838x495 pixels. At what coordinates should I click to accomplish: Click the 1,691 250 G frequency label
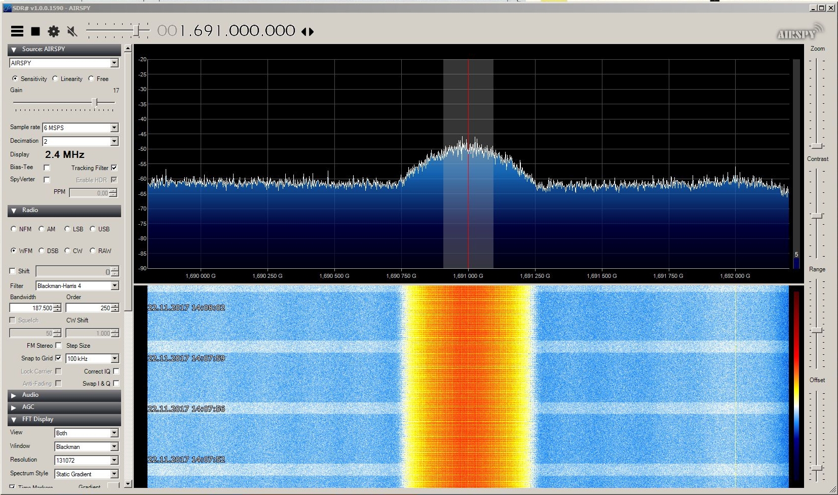click(535, 276)
